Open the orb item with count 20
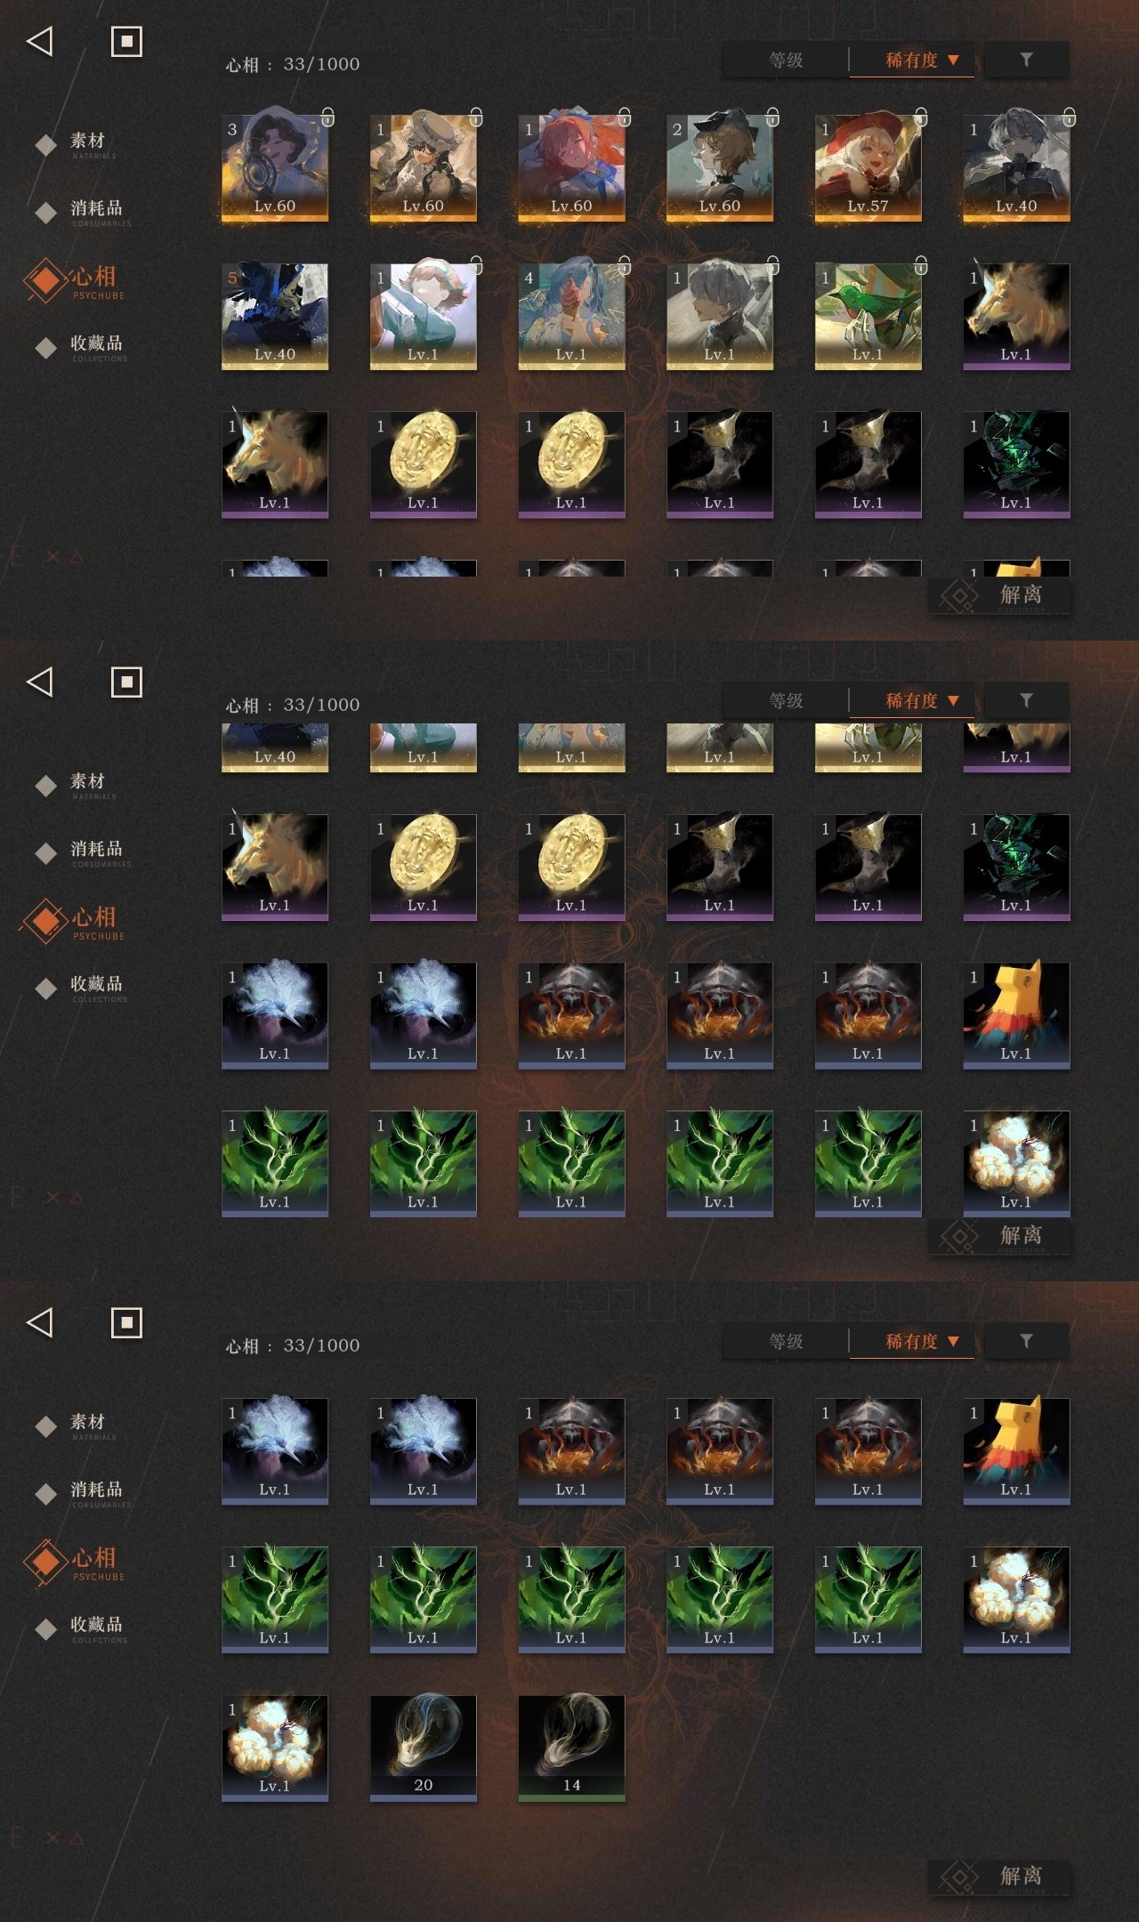This screenshot has width=1139, height=1922. [424, 1748]
